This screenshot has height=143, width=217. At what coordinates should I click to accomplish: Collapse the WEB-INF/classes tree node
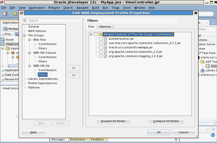[30, 53]
